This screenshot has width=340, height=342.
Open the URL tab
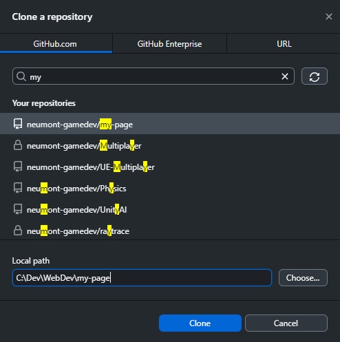(284, 43)
